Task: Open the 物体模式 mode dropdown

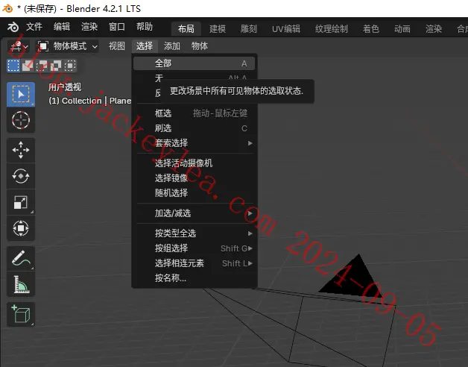Action: point(68,46)
